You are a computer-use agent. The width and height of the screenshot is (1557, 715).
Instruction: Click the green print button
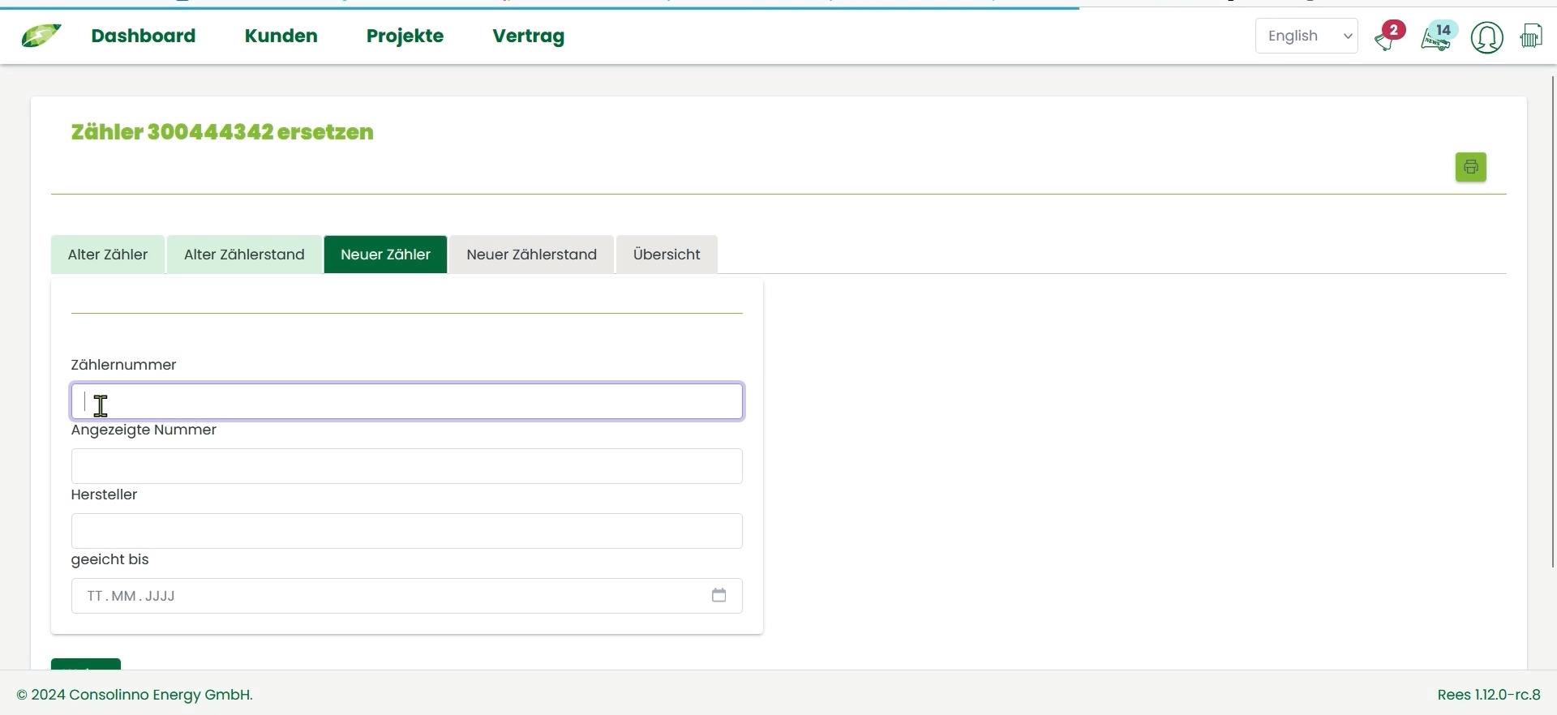pos(1470,167)
